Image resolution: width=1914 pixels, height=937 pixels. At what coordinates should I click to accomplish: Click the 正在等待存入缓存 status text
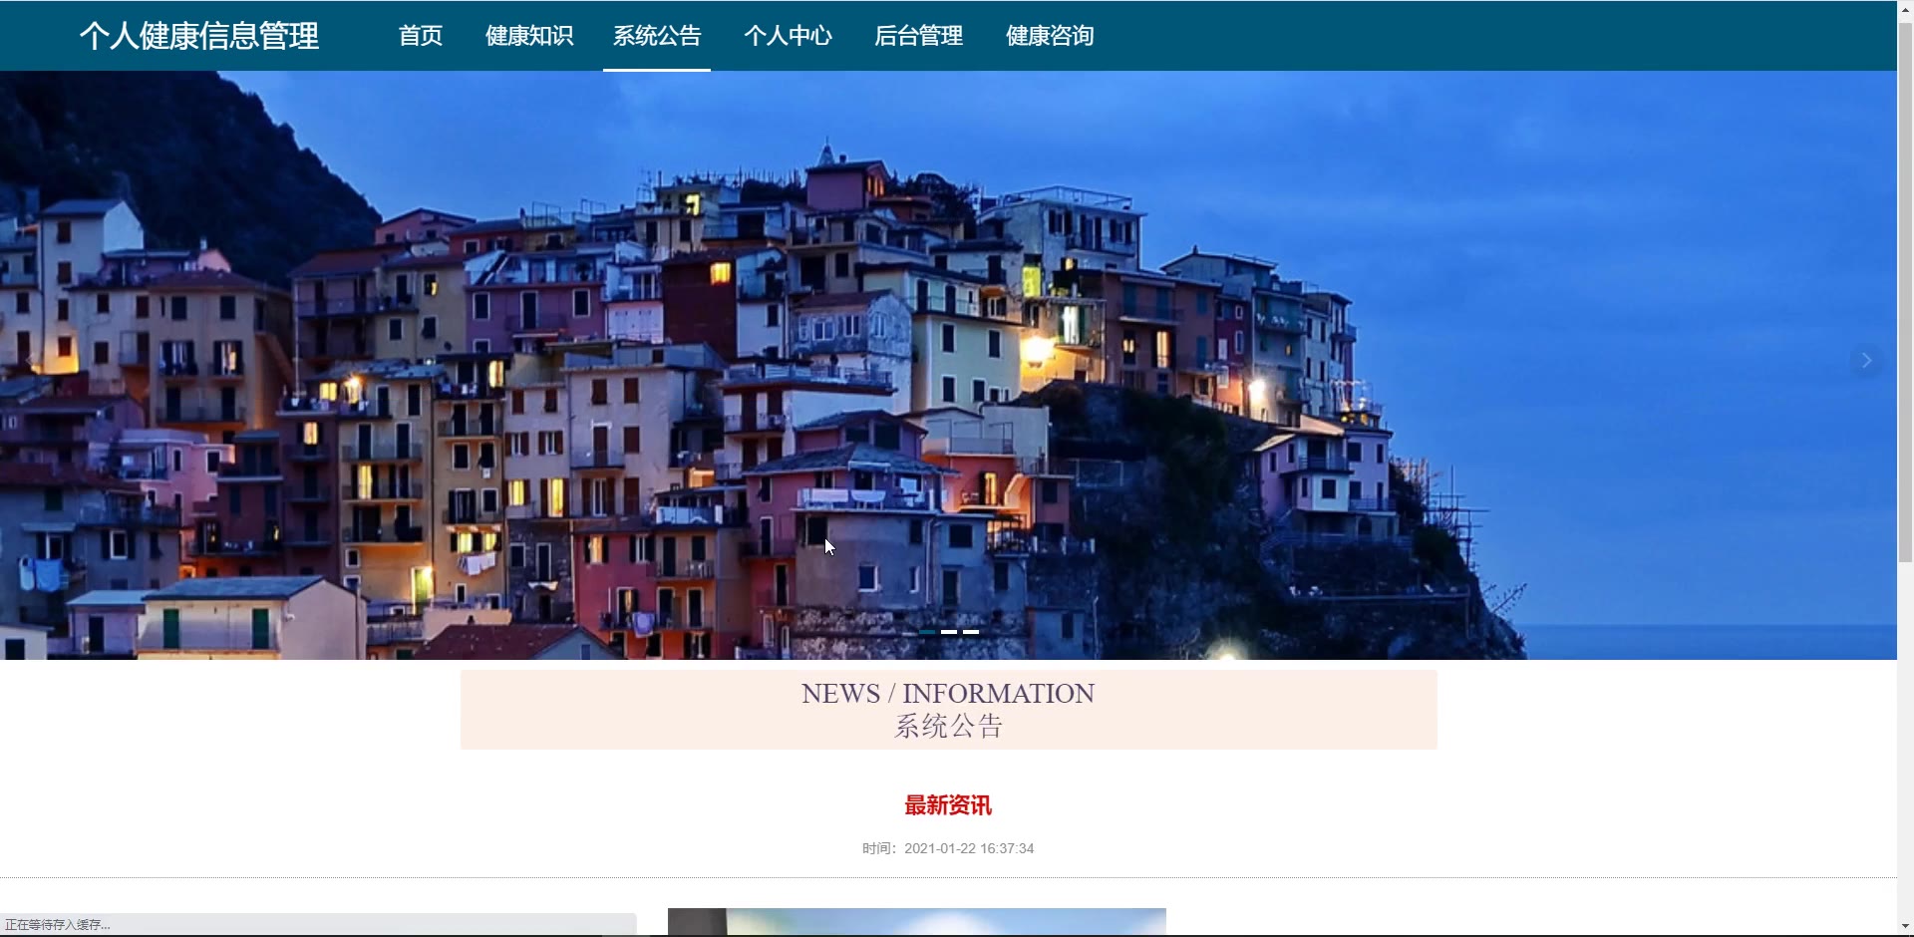pos(58,925)
